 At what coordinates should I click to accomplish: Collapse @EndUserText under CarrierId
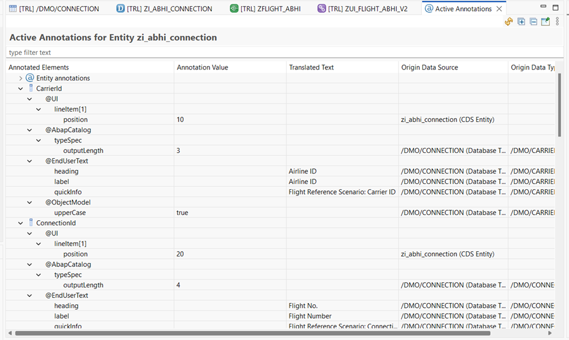30,161
